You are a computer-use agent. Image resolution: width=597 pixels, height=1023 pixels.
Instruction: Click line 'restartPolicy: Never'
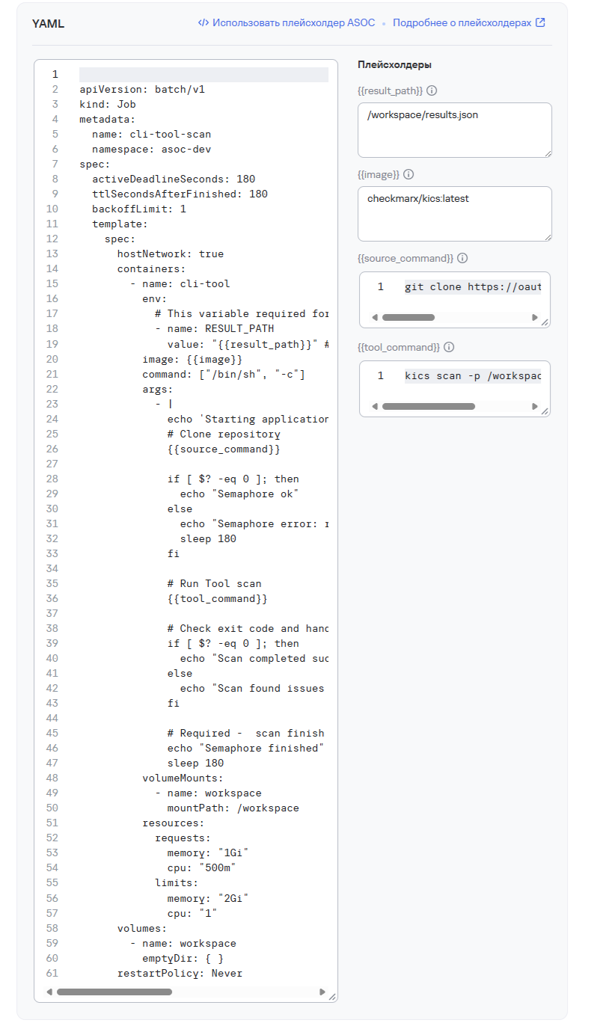[180, 973]
